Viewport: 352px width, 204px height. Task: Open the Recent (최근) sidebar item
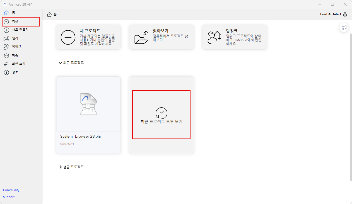(21, 21)
